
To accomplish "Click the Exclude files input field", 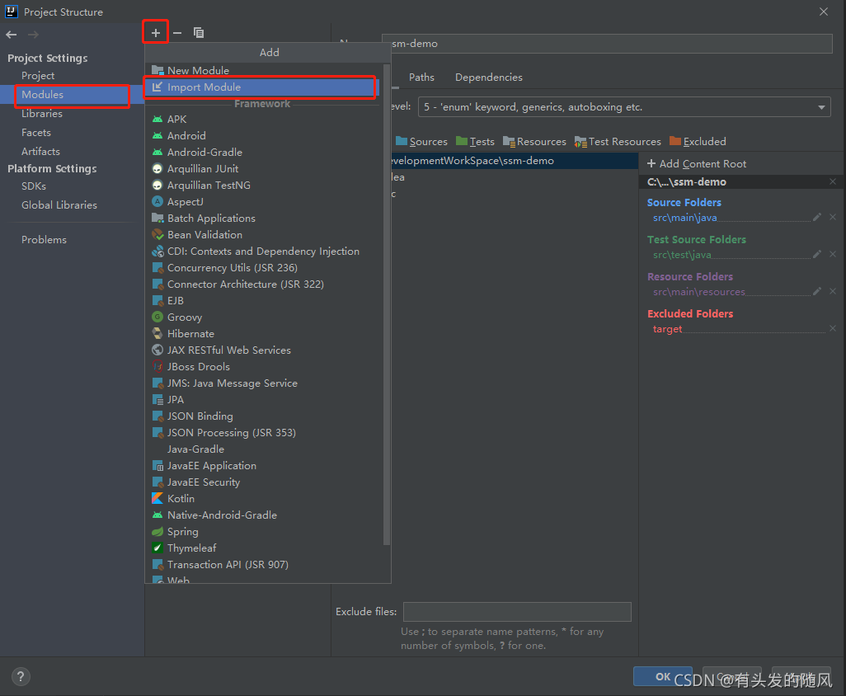I will (x=517, y=612).
